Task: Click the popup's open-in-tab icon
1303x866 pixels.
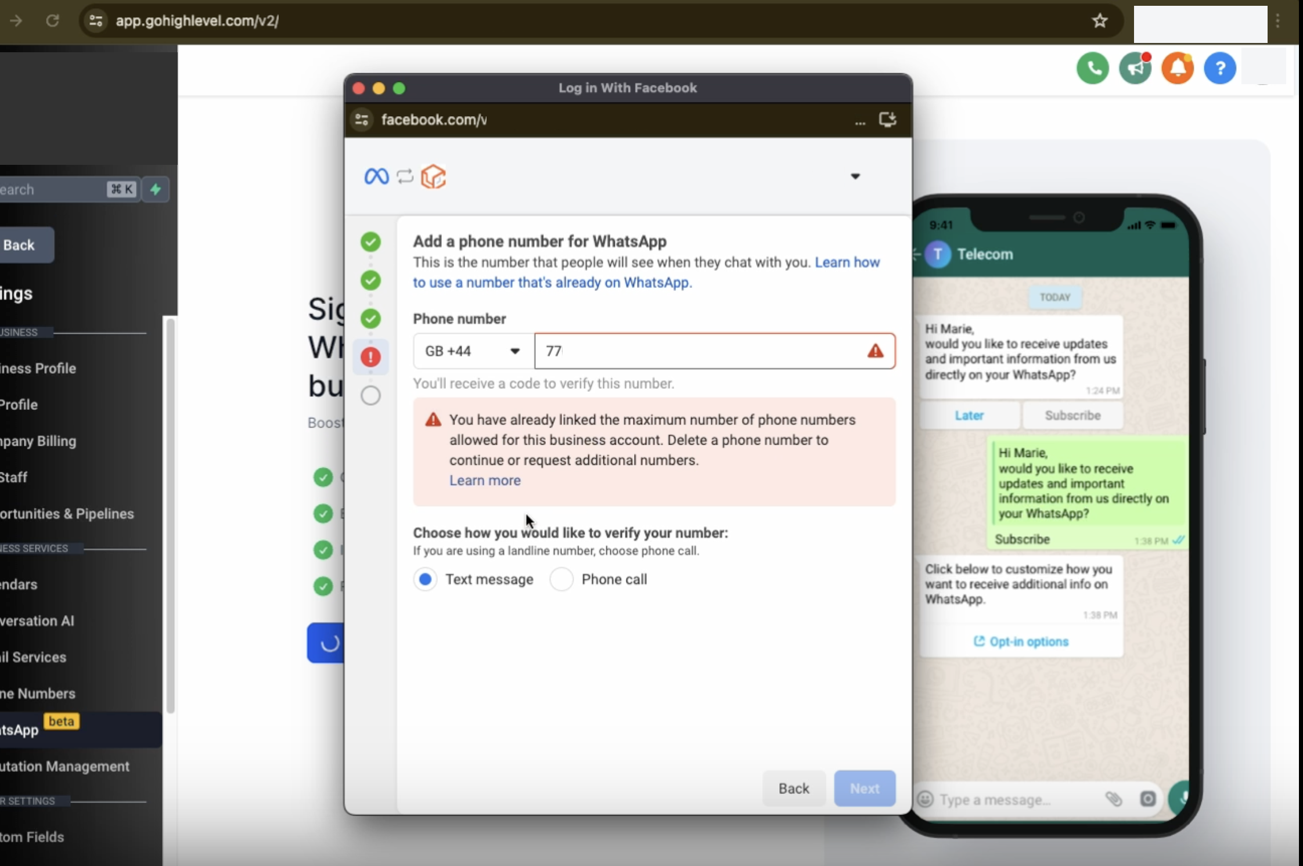Action: (887, 120)
